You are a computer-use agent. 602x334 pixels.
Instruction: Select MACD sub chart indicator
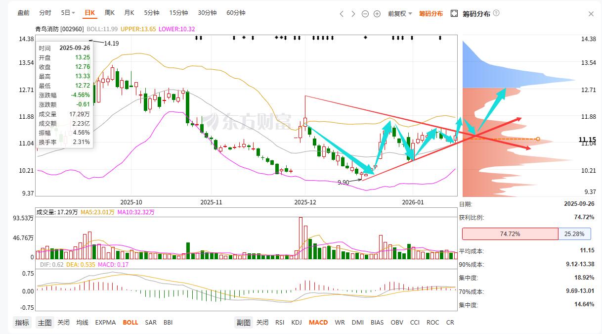(318, 323)
